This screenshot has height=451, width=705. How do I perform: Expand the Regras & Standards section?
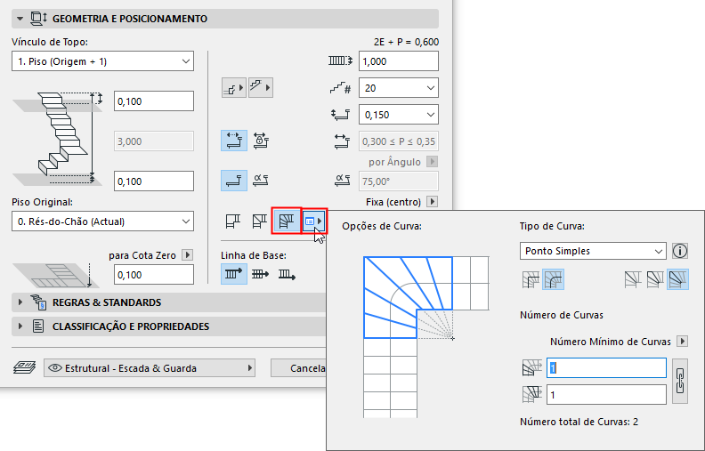pyautogui.click(x=21, y=302)
